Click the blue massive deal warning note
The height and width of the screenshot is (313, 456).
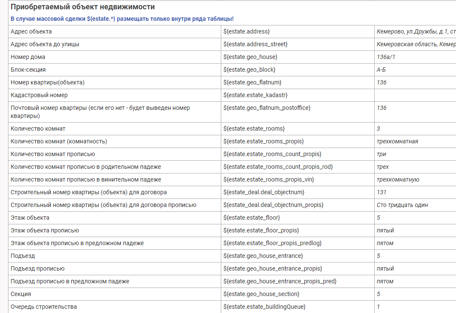122,19
